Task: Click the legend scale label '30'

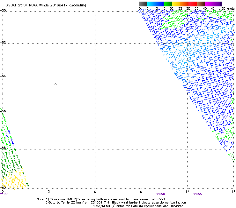Action: click(188, 9)
